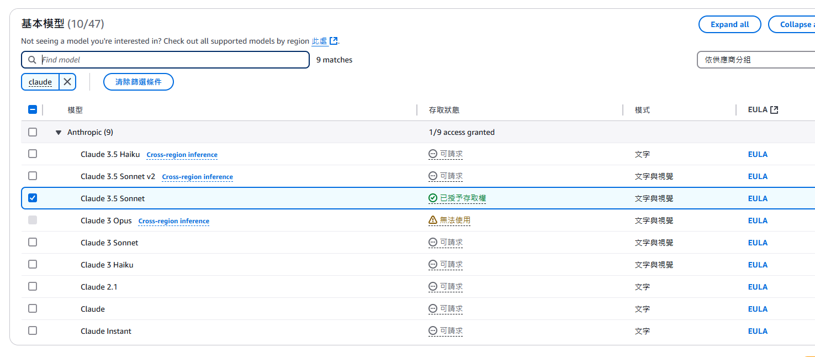The image size is (815, 357).
Task: Click the status icon for Claude 3.5 Haiku
Action: 433,154
